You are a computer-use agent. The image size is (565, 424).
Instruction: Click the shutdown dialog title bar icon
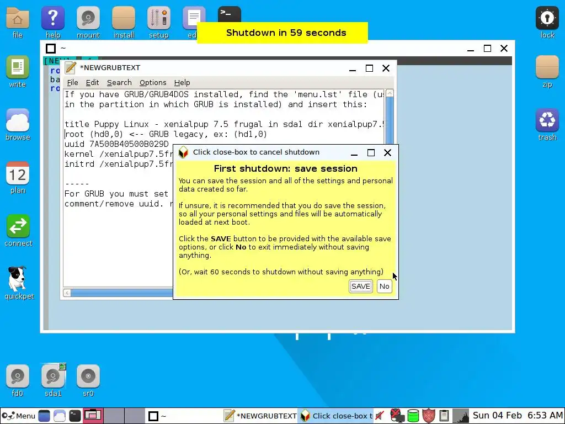(183, 152)
